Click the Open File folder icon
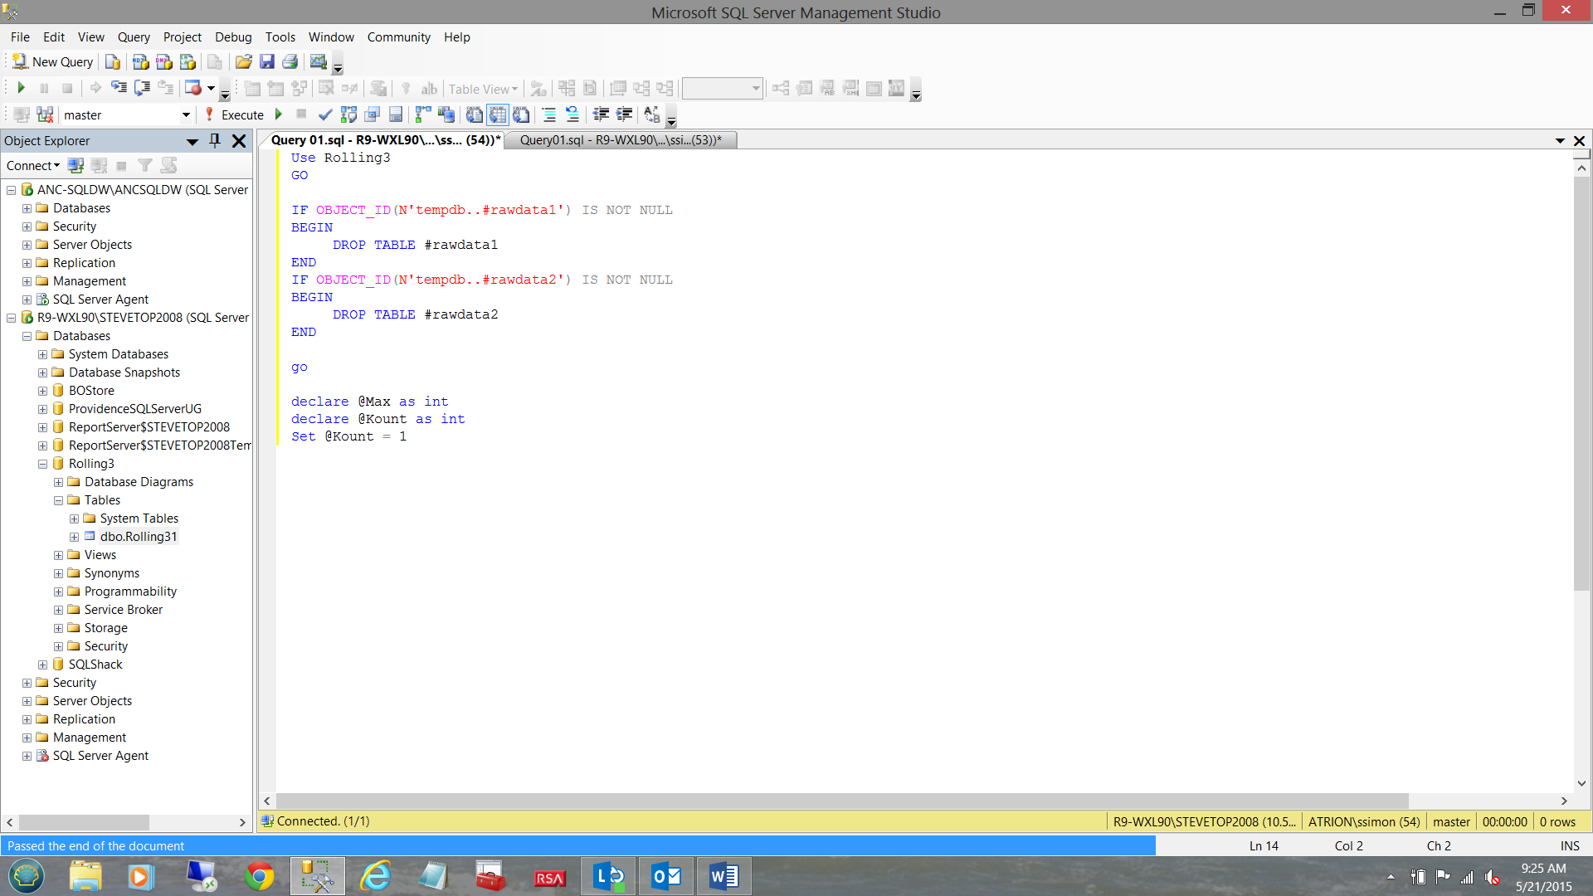1593x896 pixels. 243,62
